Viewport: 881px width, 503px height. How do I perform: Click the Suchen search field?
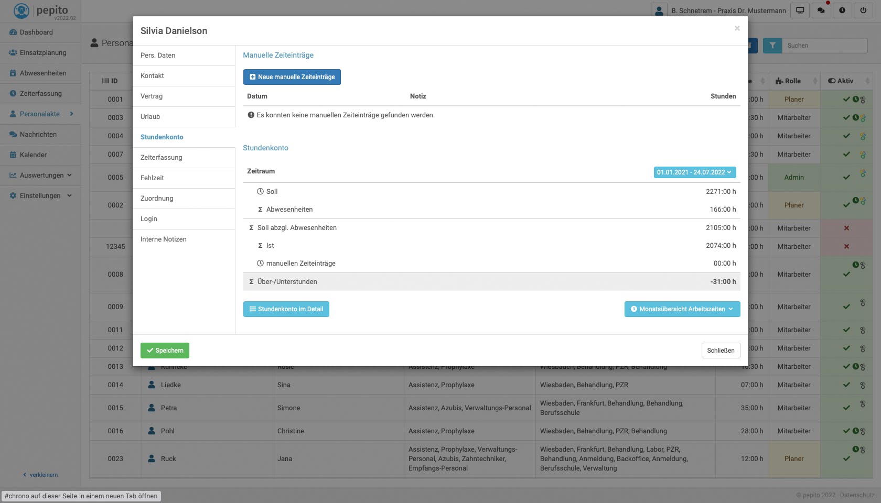pos(824,46)
